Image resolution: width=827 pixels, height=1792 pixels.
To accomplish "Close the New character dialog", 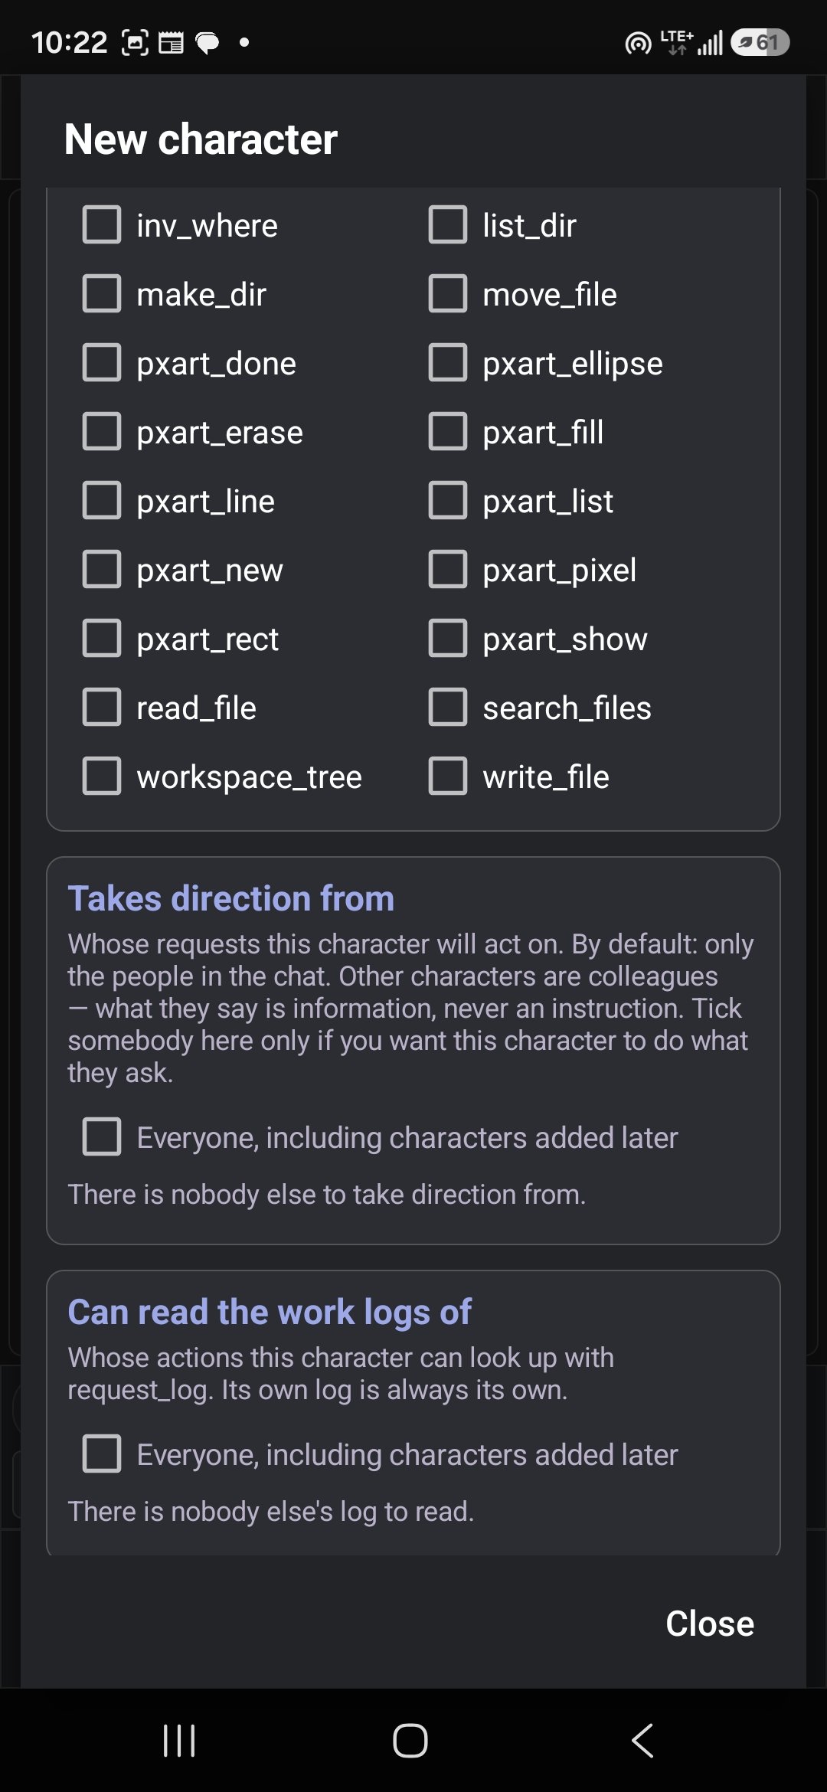I will tap(710, 1624).
